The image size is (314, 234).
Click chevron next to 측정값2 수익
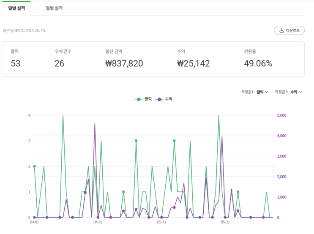(x=300, y=92)
